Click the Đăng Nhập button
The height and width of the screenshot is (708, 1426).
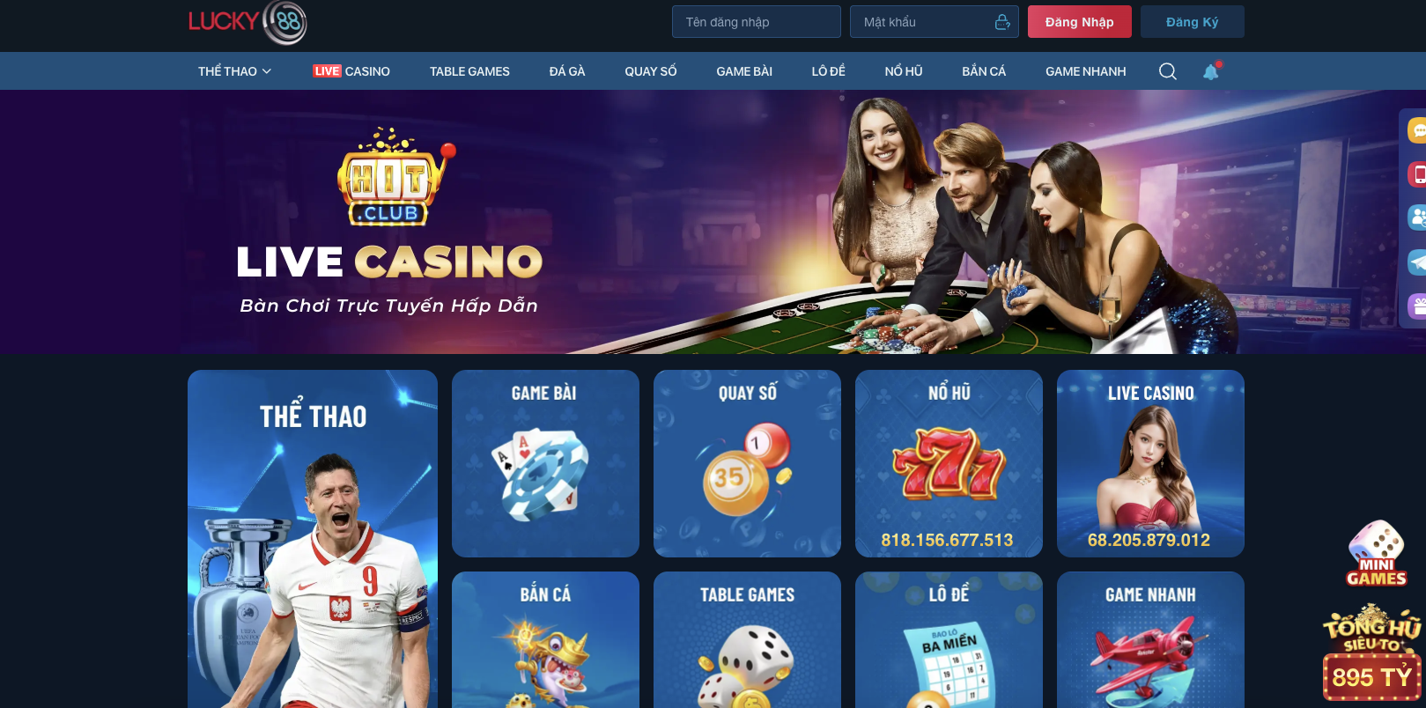[1080, 22]
